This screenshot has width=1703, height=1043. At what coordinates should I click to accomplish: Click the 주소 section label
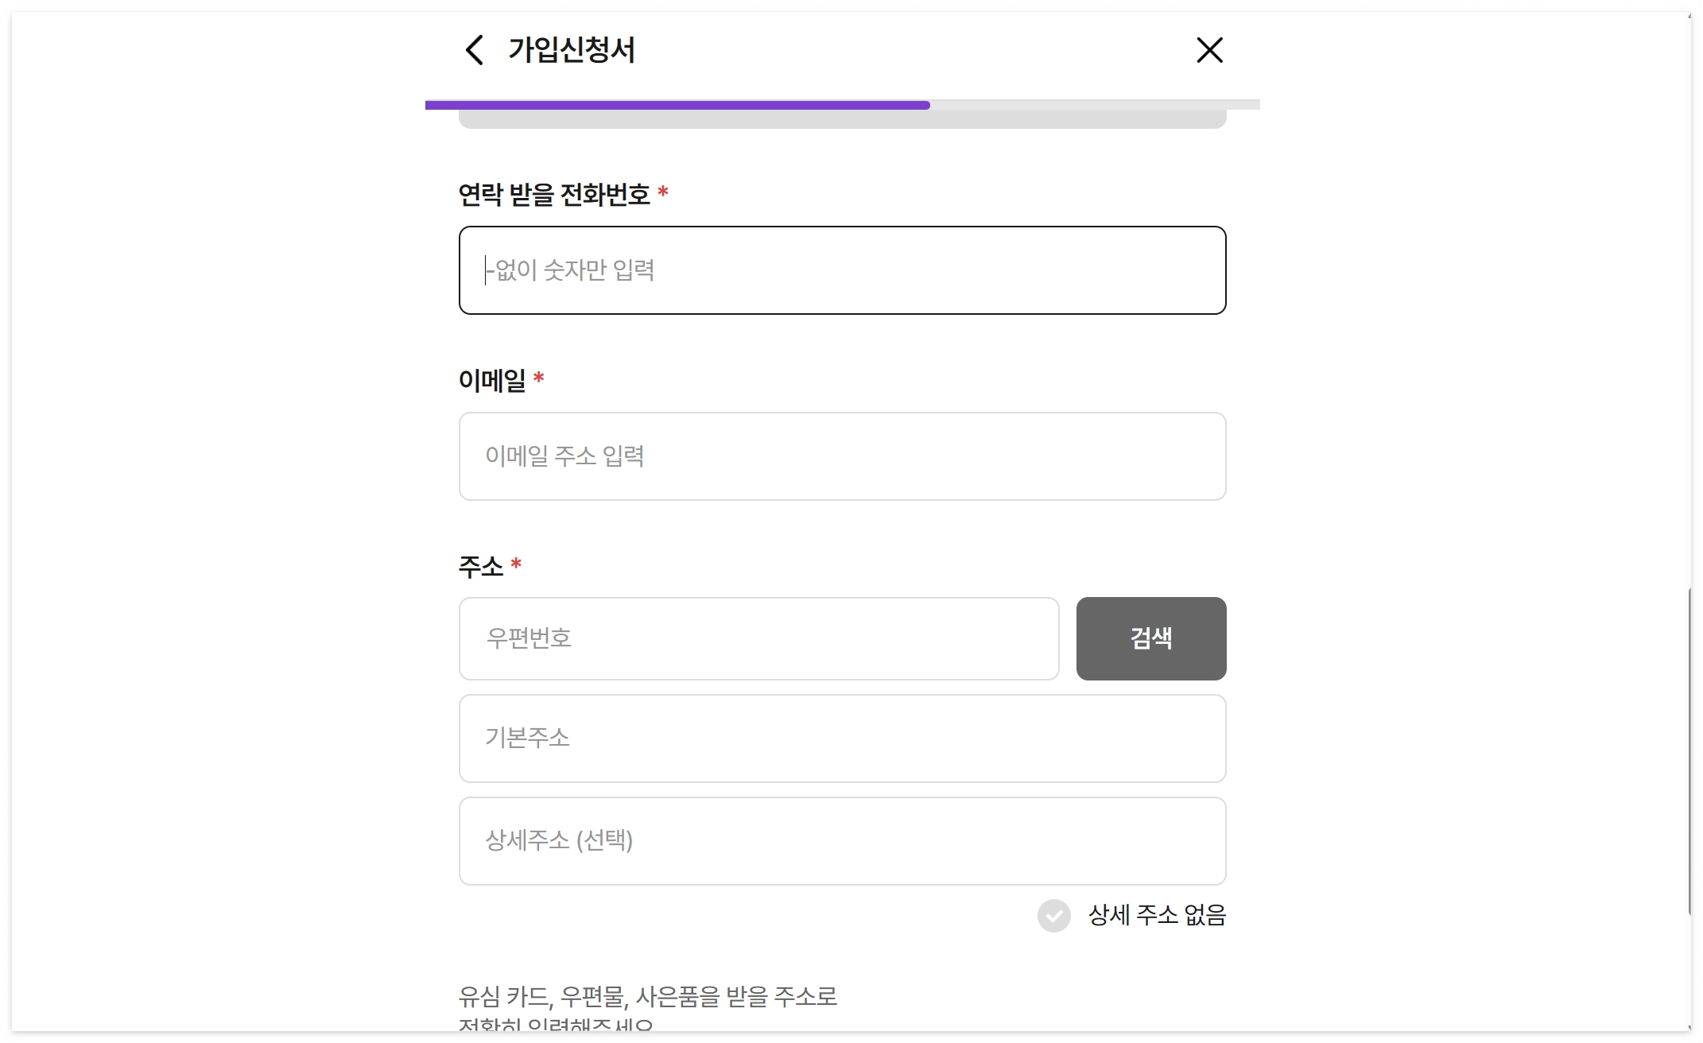click(x=480, y=567)
